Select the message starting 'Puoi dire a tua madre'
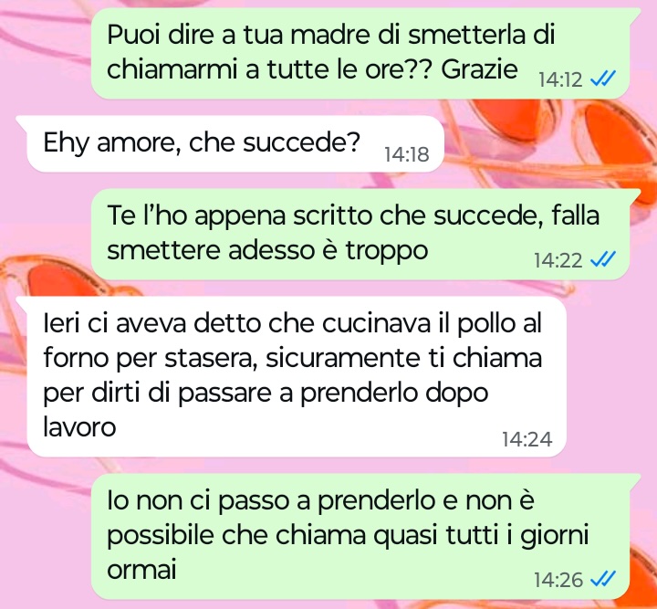657x609 pixels. [360, 53]
